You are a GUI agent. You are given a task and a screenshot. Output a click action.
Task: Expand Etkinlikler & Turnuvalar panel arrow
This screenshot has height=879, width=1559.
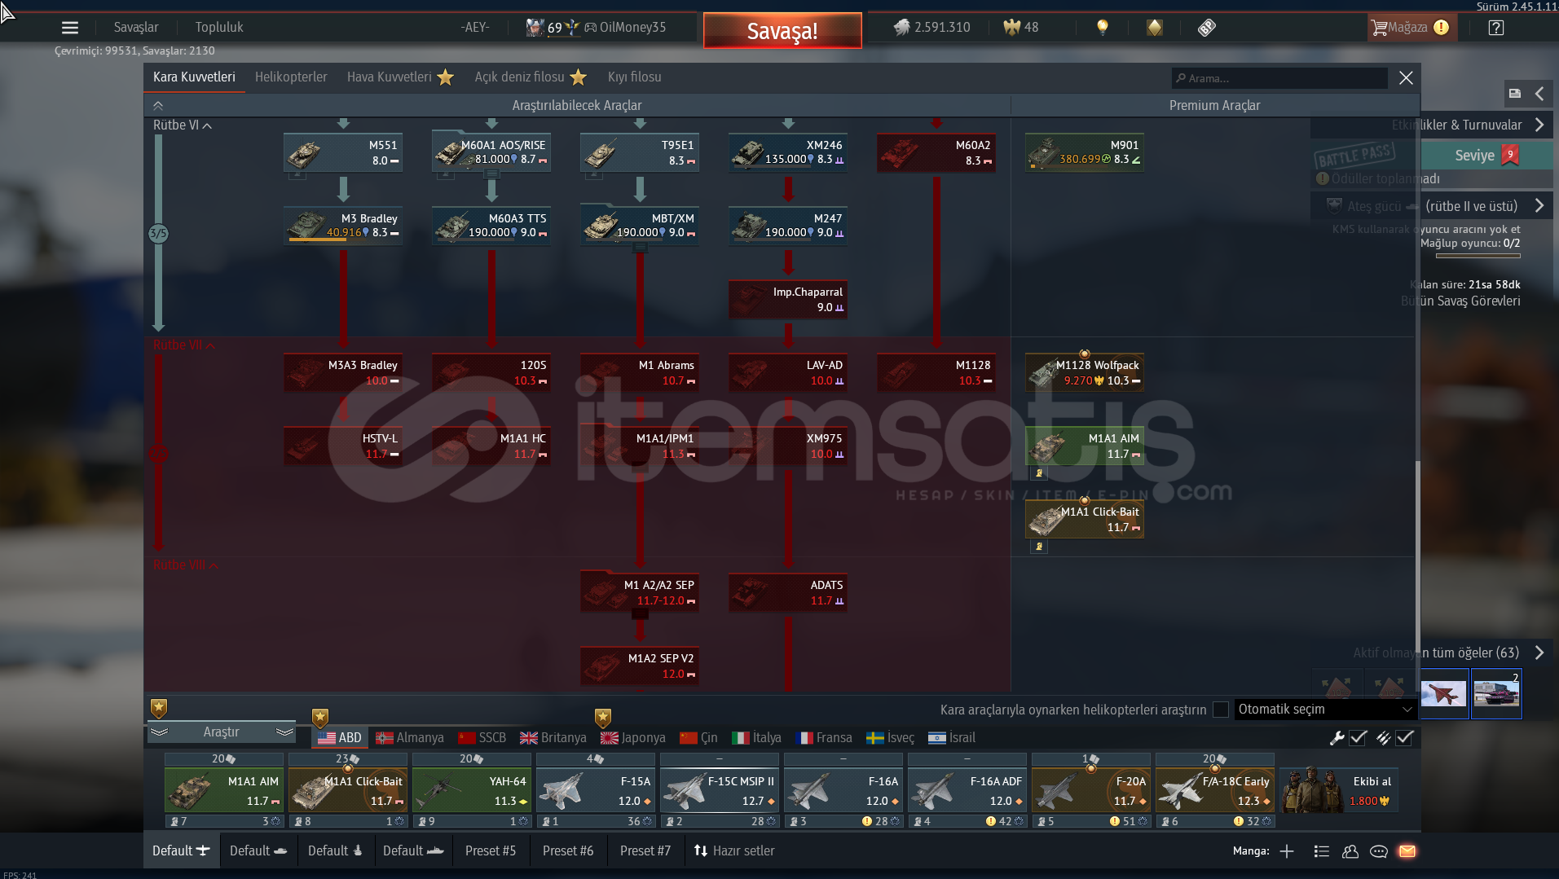[1539, 125]
